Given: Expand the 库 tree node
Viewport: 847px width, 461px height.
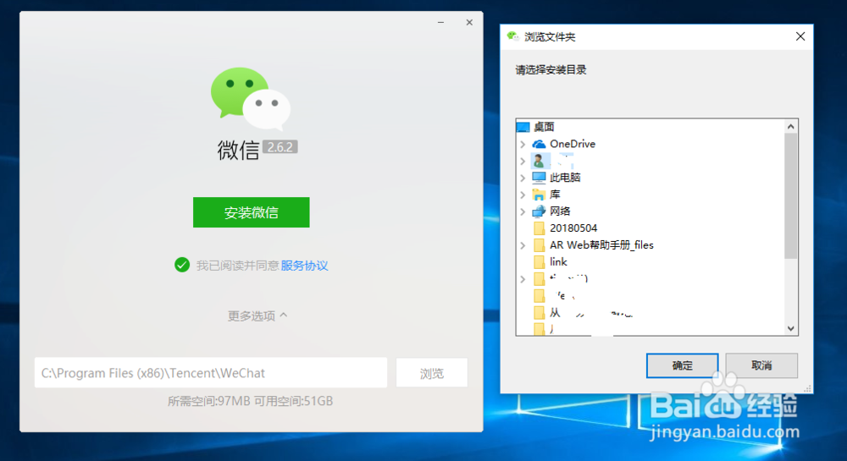Looking at the screenshot, I should [523, 194].
